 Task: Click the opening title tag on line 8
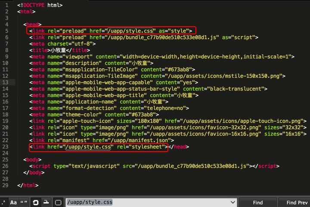(x=40, y=50)
